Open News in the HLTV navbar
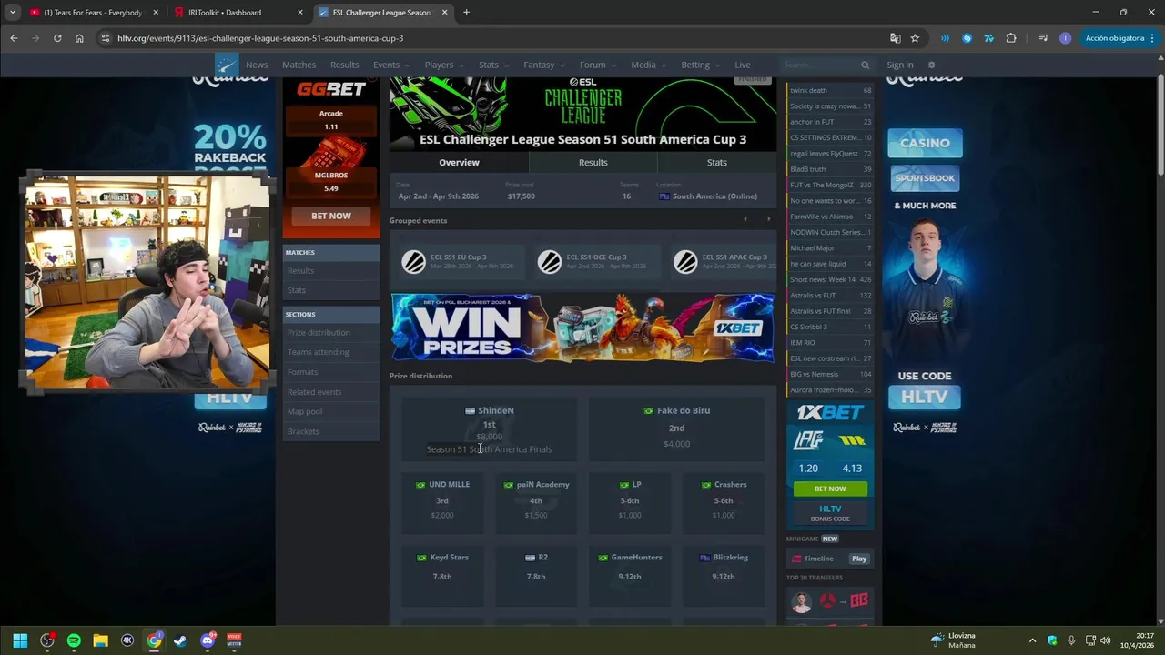Image resolution: width=1165 pixels, height=655 pixels. coord(257,65)
